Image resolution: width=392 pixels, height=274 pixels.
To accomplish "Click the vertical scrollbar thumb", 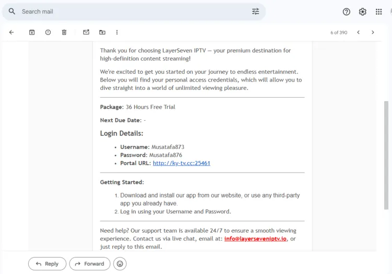I will click(x=386, y=155).
